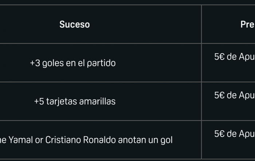
Task: Click the prize cell in the tarjetas amarillas row
Action: click(235, 95)
